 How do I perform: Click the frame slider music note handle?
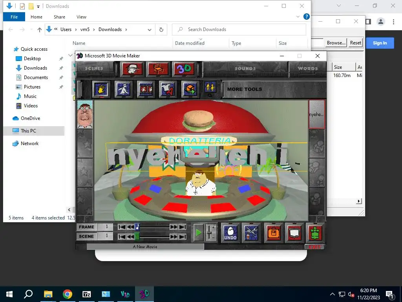137,227
